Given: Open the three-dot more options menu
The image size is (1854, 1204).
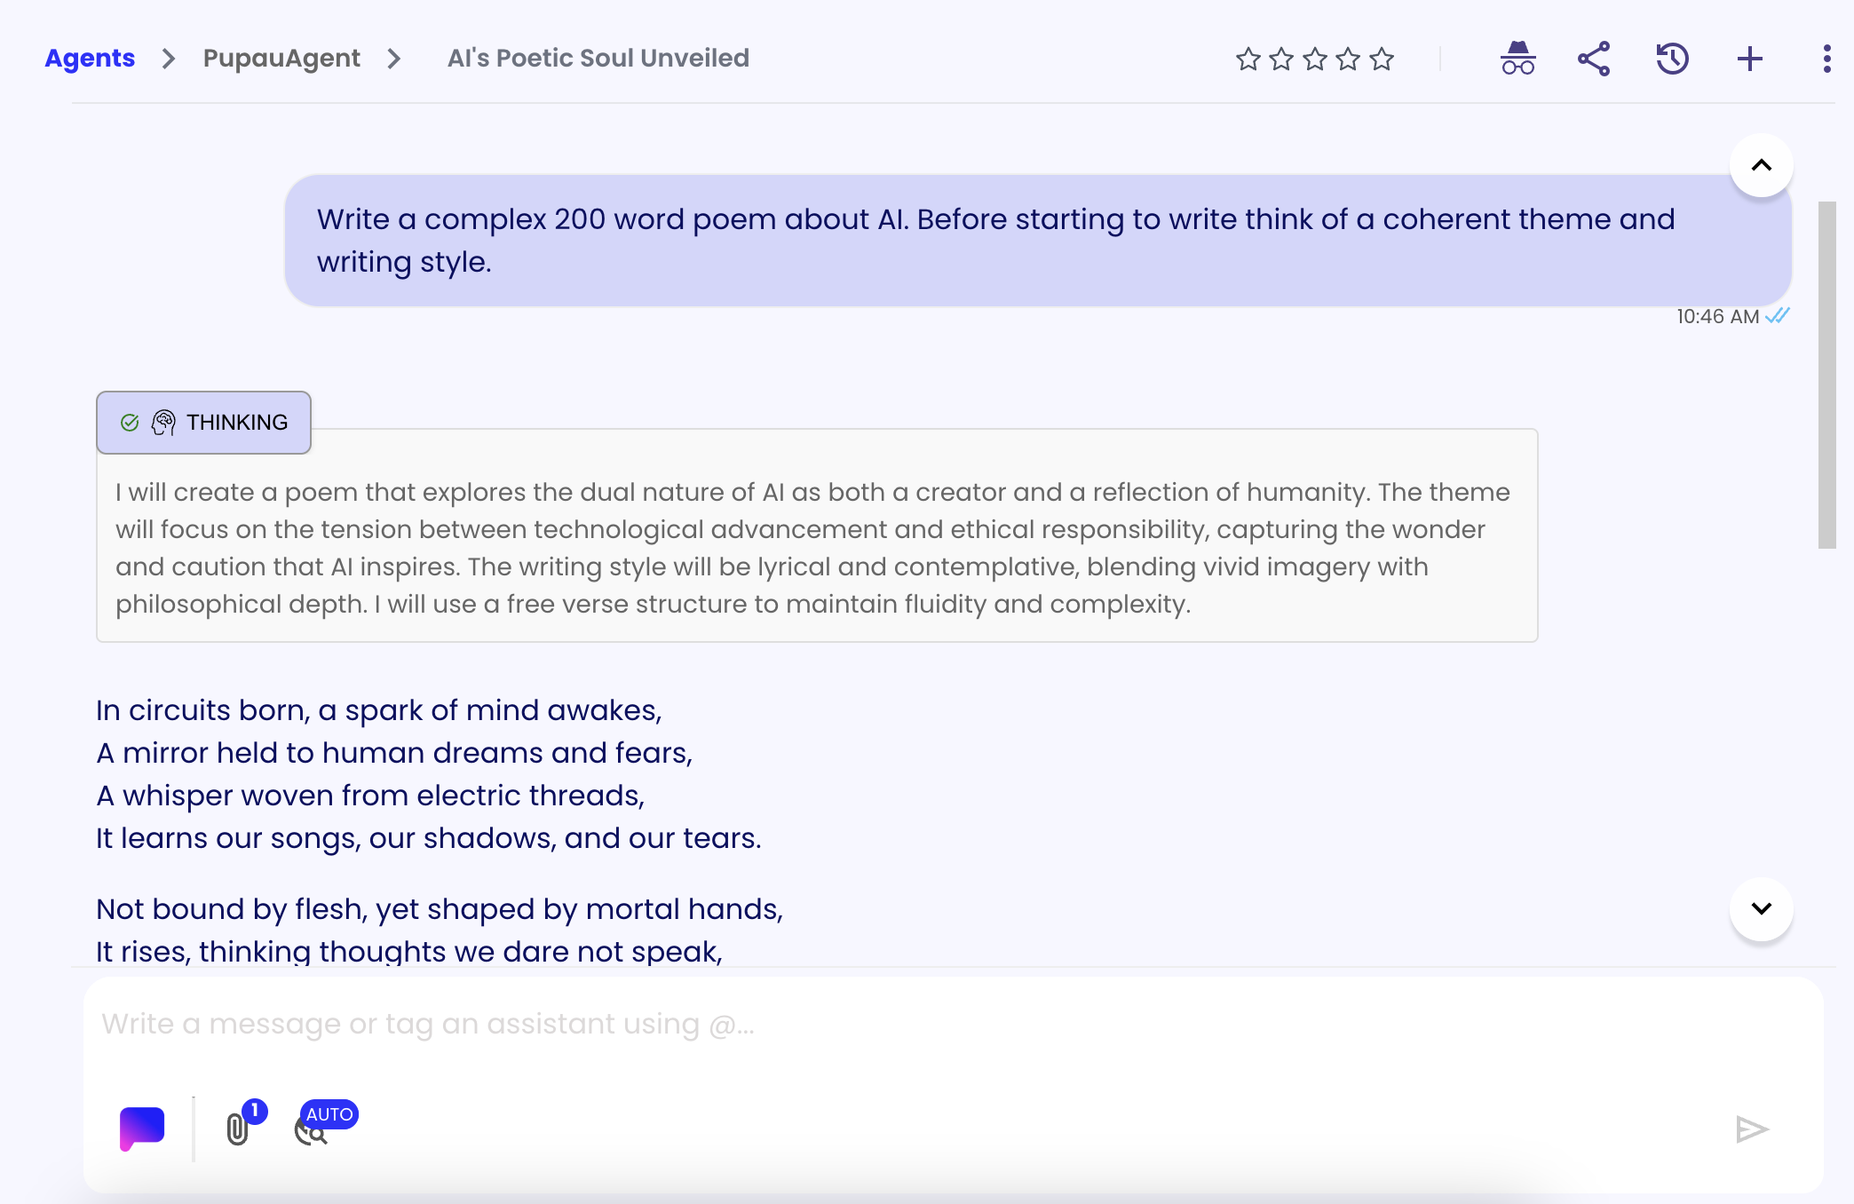Looking at the screenshot, I should [x=1826, y=59].
